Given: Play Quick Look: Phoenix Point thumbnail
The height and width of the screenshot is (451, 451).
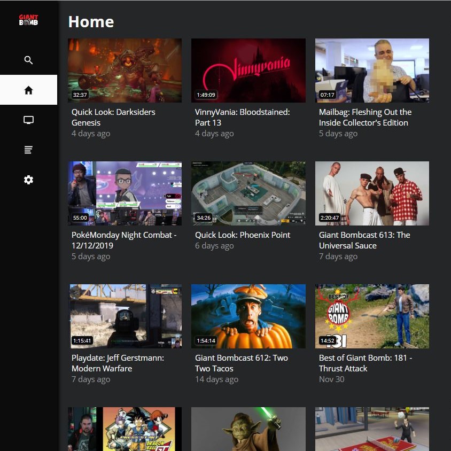Looking at the screenshot, I should pos(248,193).
